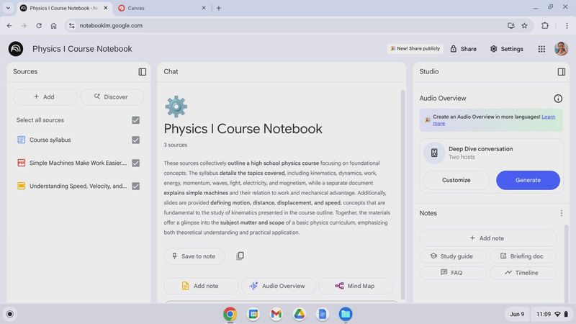Viewport: 576px width, 324px height.
Task: Create a Briefing doc
Action: (523, 256)
